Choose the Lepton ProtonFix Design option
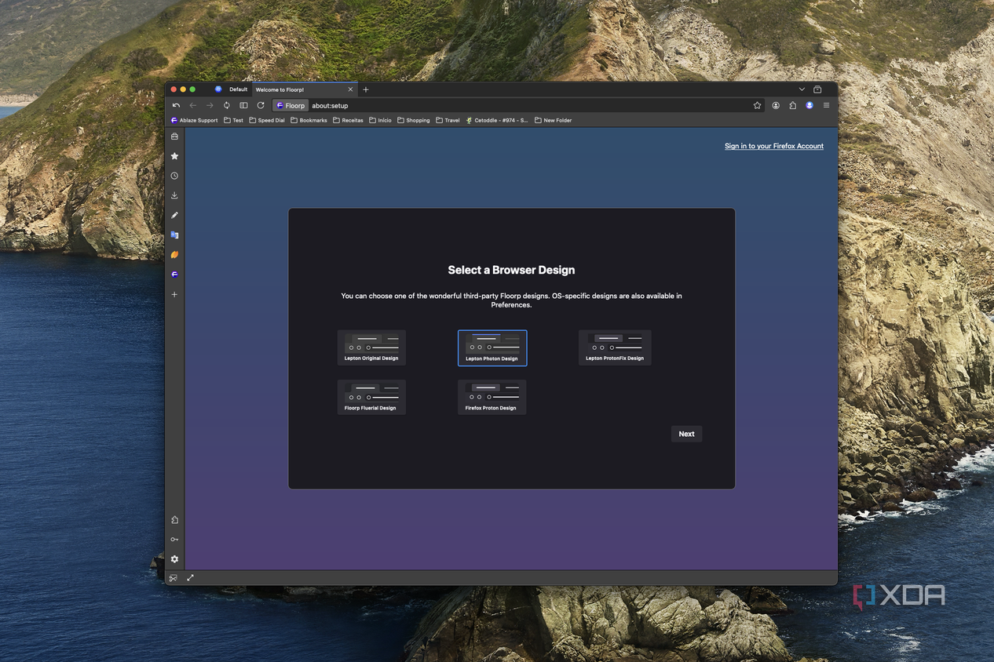Screen dimensions: 994x662 (615, 347)
